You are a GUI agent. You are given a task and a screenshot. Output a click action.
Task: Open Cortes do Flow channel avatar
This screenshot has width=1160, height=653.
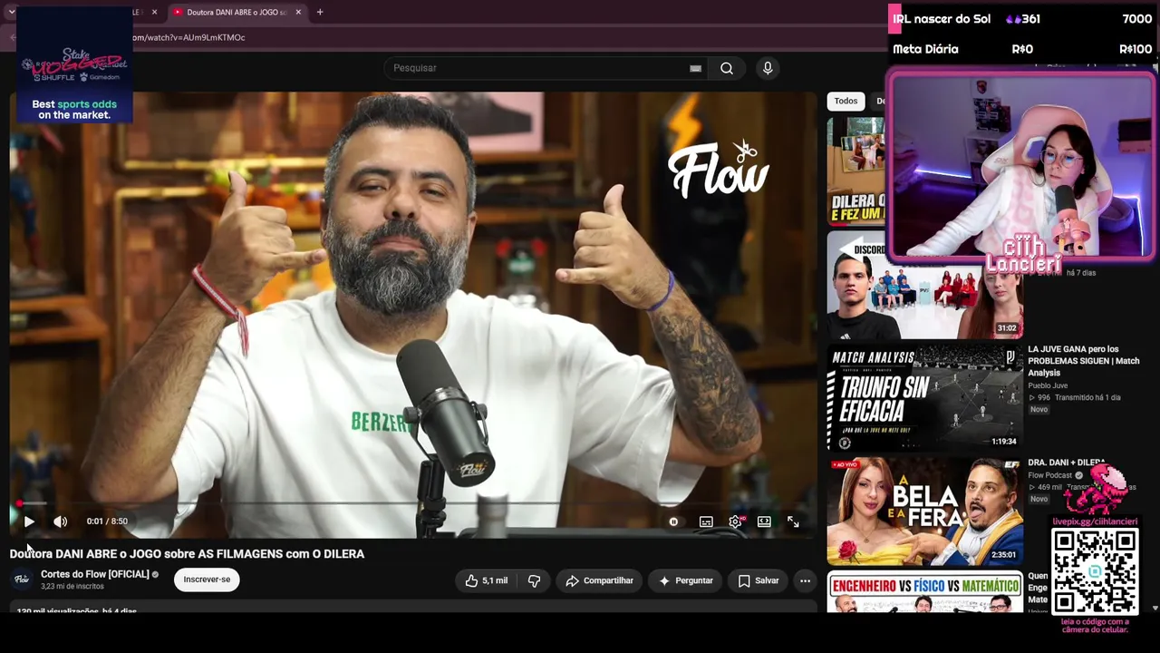tap(22, 580)
